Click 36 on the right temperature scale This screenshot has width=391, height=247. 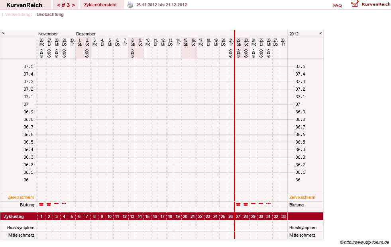[x=298, y=180]
